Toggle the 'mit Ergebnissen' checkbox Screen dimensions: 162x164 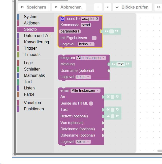pos(94,38)
